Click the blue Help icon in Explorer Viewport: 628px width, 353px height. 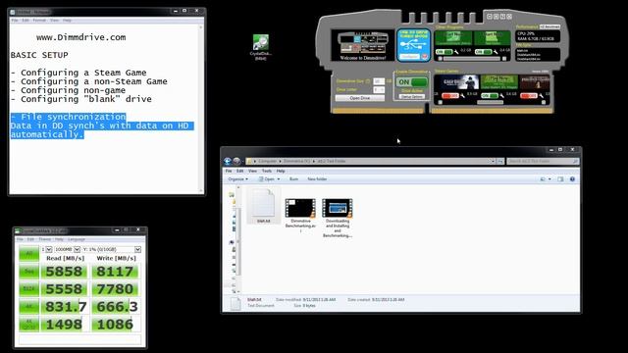click(x=572, y=179)
